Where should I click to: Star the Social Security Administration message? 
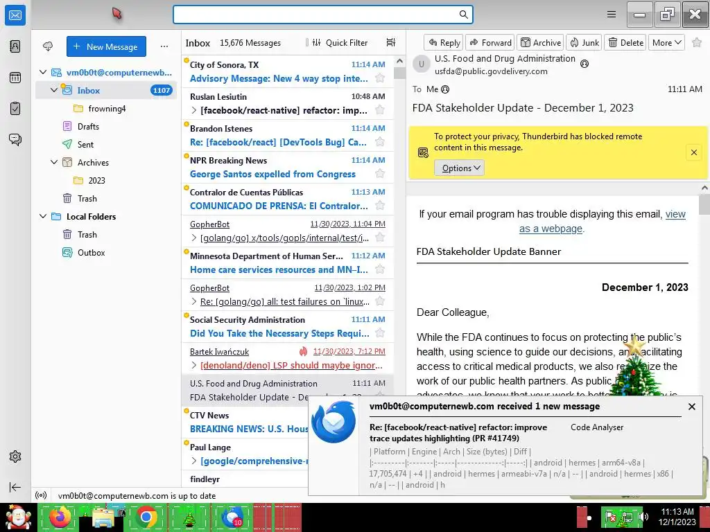(x=380, y=333)
